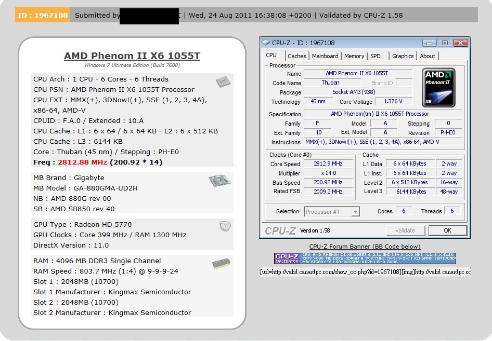Switch to the CPU tab
492x341 pixels.
point(271,56)
